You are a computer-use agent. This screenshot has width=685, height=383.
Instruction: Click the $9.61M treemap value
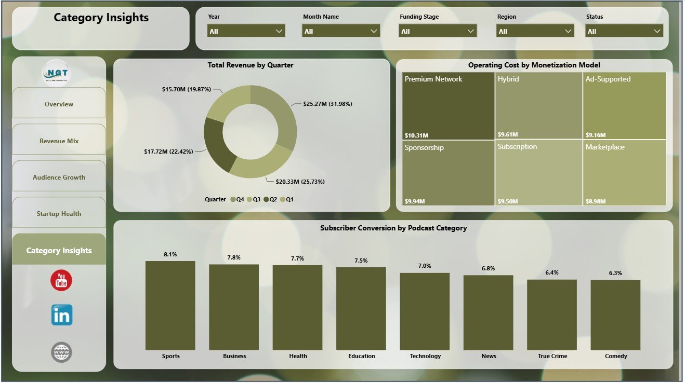click(508, 135)
